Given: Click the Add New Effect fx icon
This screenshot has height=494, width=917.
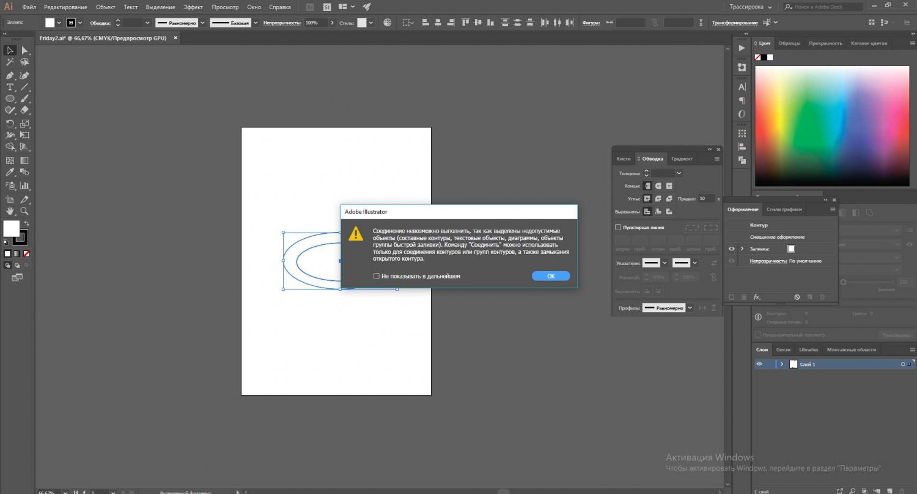Looking at the screenshot, I should [757, 297].
